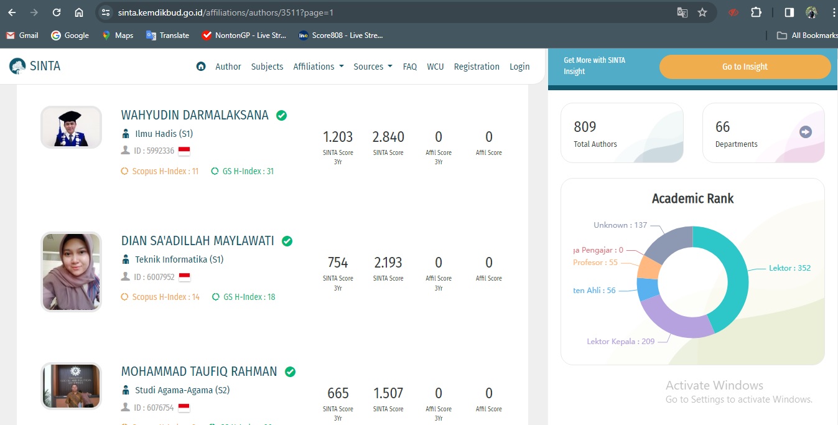The height and width of the screenshot is (425, 838).
Task: Open the FAQ menu item
Action: pos(409,67)
